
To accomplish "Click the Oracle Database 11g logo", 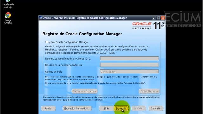I will pos(148,26).
